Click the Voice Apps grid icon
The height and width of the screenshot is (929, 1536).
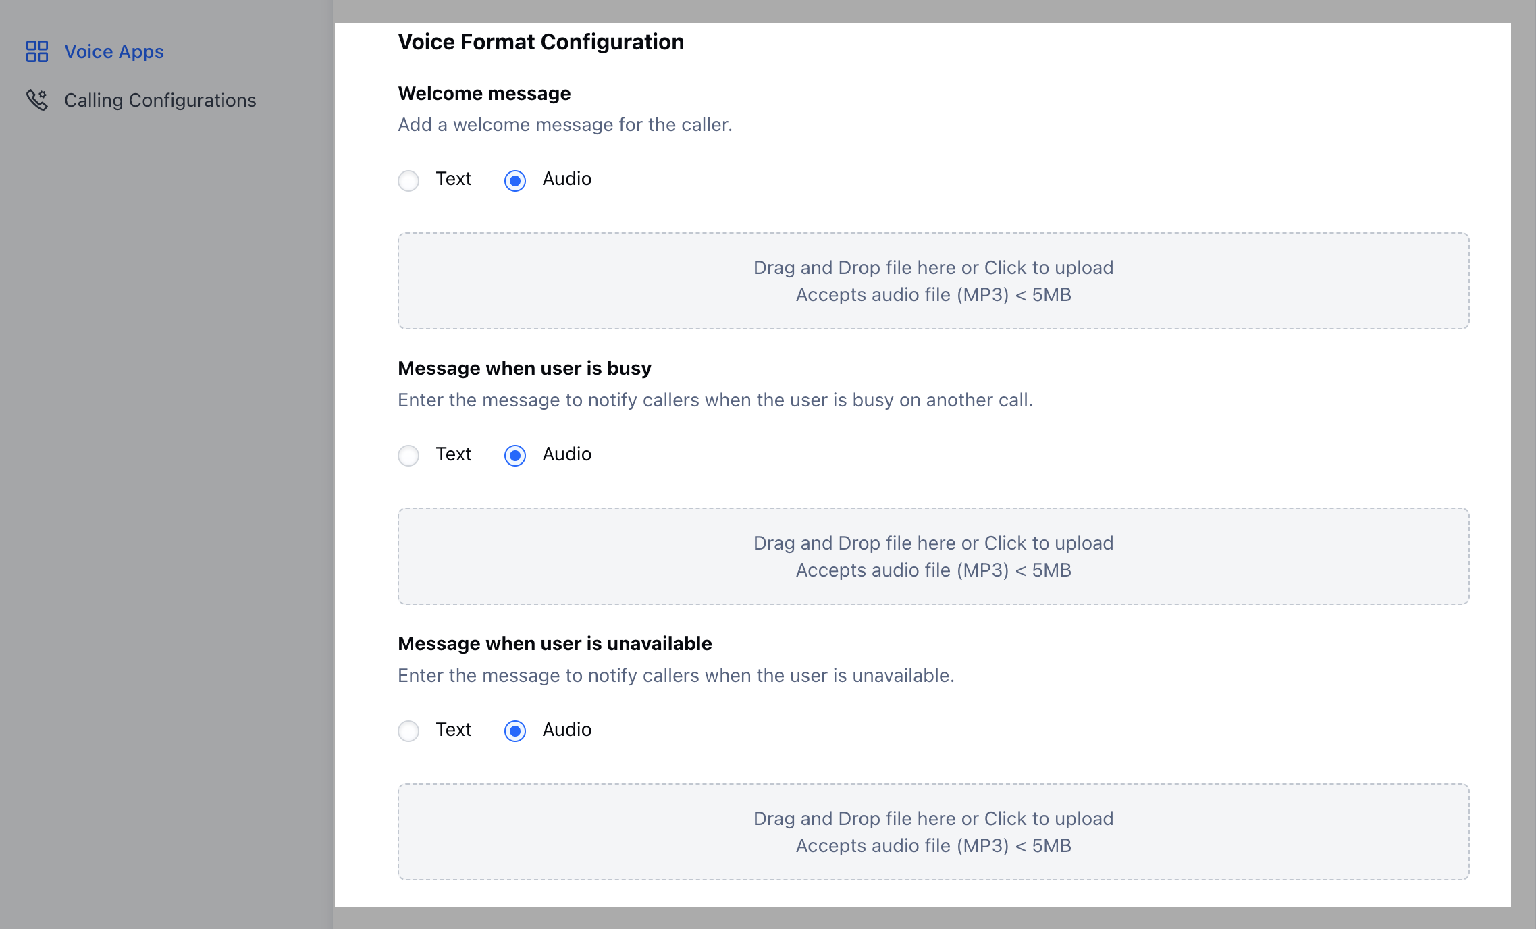coord(37,51)
